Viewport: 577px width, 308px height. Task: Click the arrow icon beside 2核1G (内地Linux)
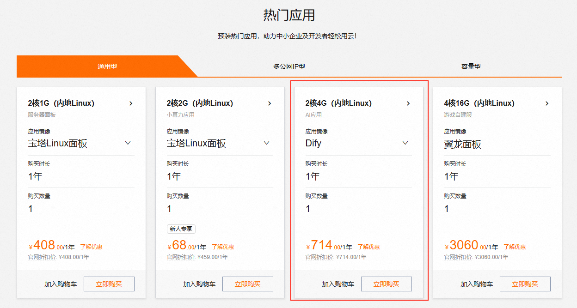tap(131, 103)
